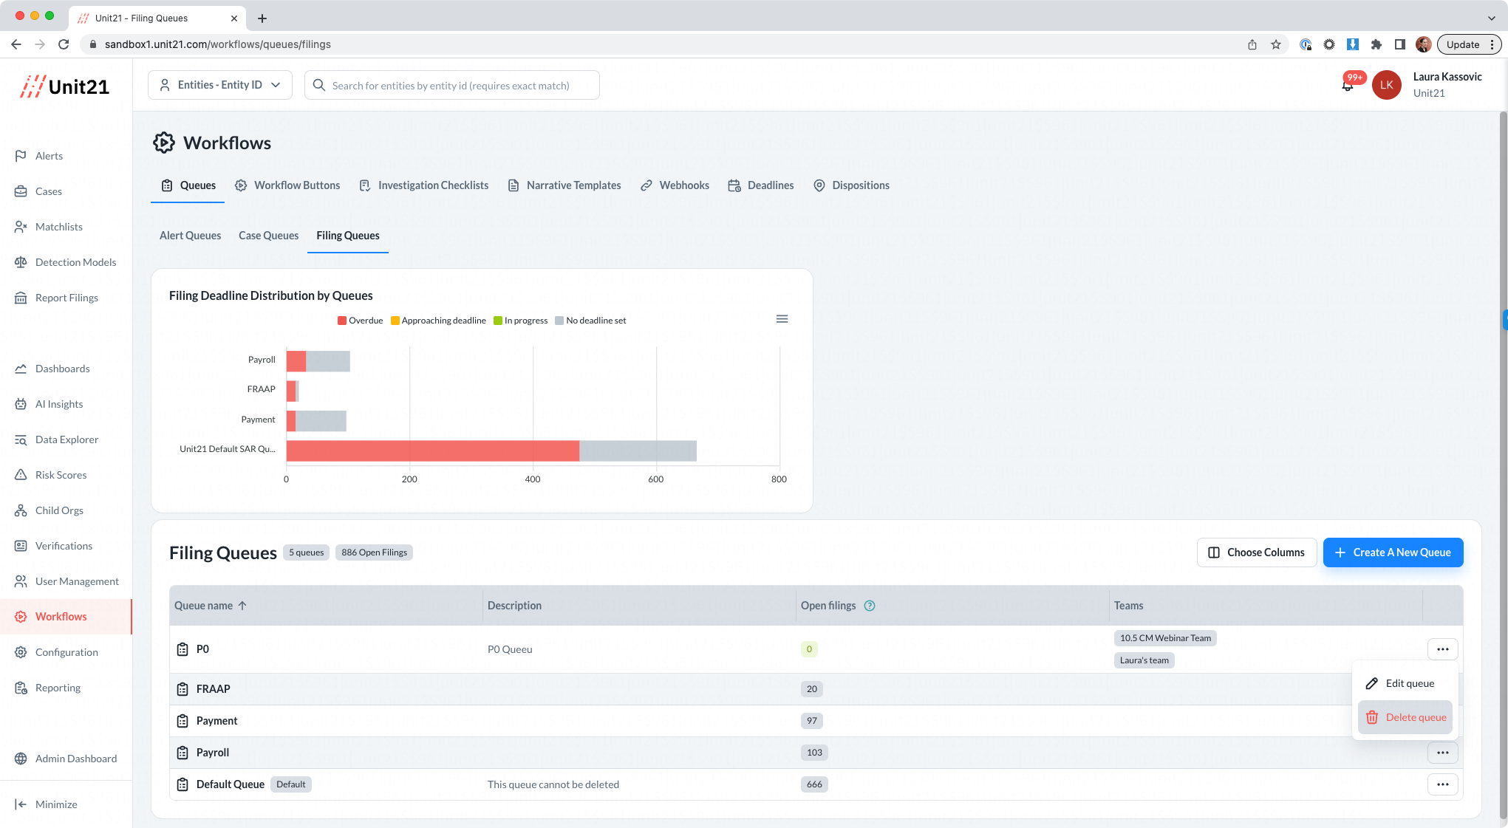Click the Unit21 logo
Screen dimensions: 1508x828
65,86
